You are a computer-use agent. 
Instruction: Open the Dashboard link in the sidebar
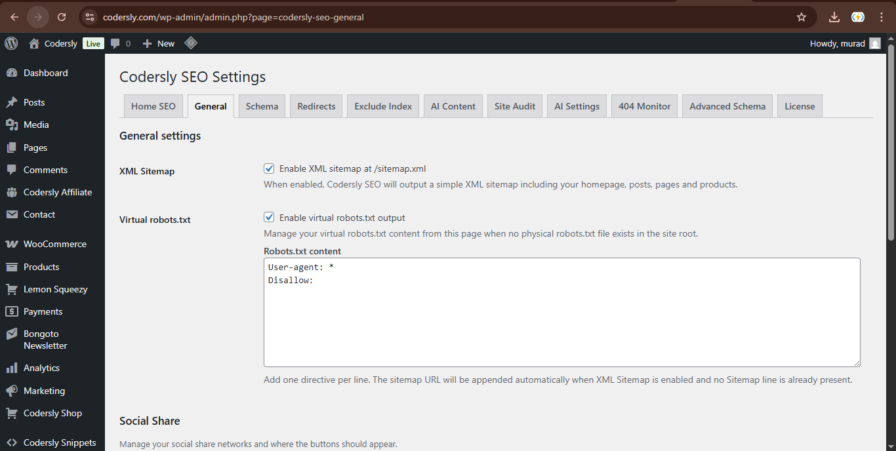coord(47,73)
